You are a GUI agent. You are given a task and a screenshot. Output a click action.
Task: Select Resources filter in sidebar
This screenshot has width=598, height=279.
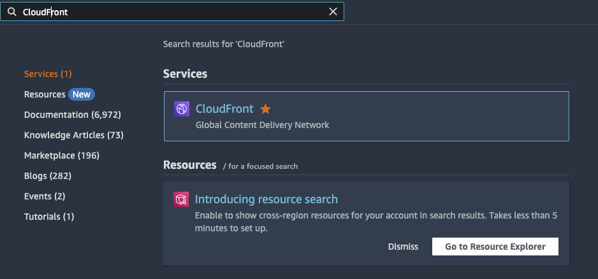click(45, 94)
